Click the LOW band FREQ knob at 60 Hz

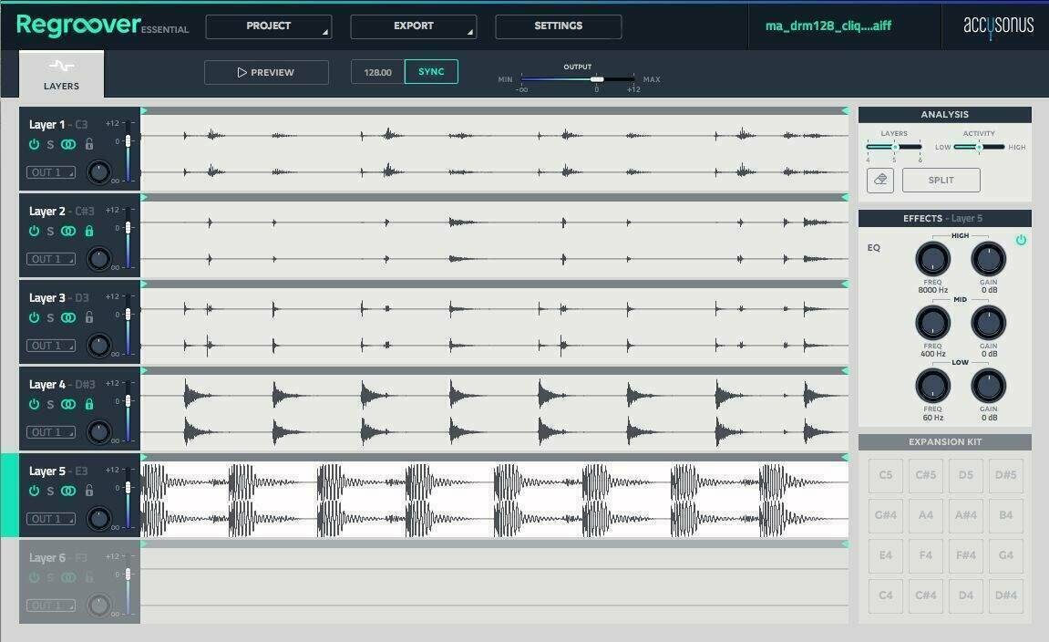tap(931, 385)
